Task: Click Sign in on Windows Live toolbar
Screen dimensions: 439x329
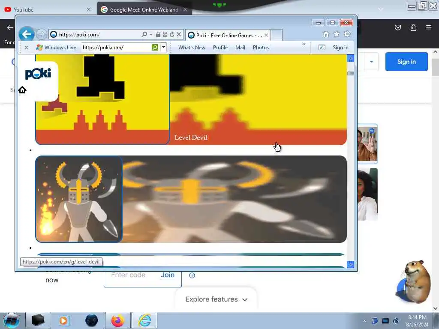Action: [x=340, y=48]
